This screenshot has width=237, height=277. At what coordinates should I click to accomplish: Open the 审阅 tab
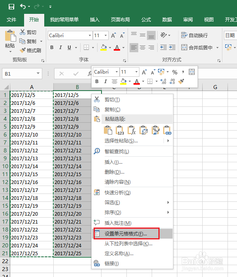(x=188, y=20)
